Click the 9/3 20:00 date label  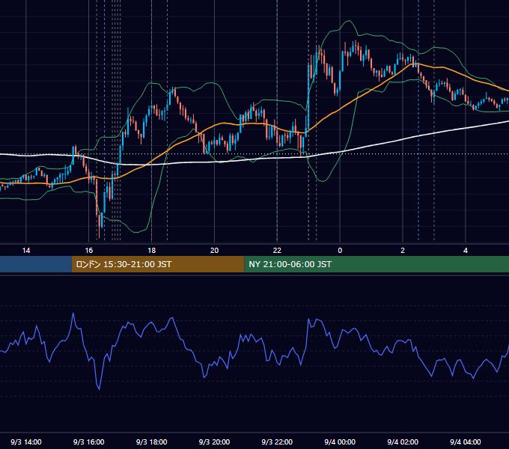coord(214,442)
